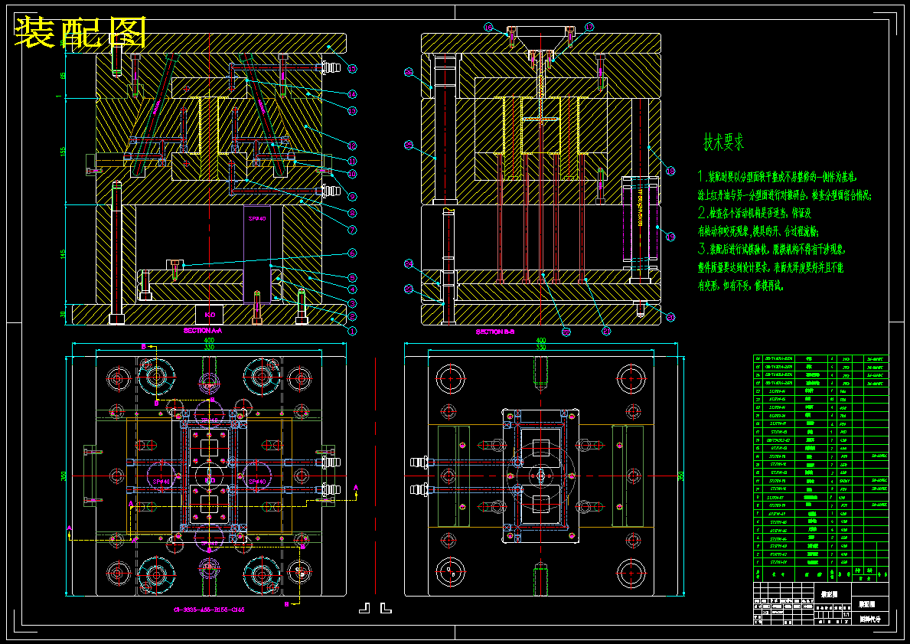Click part balloon number 20
The image size is (910, 644).
coord(670,317)
